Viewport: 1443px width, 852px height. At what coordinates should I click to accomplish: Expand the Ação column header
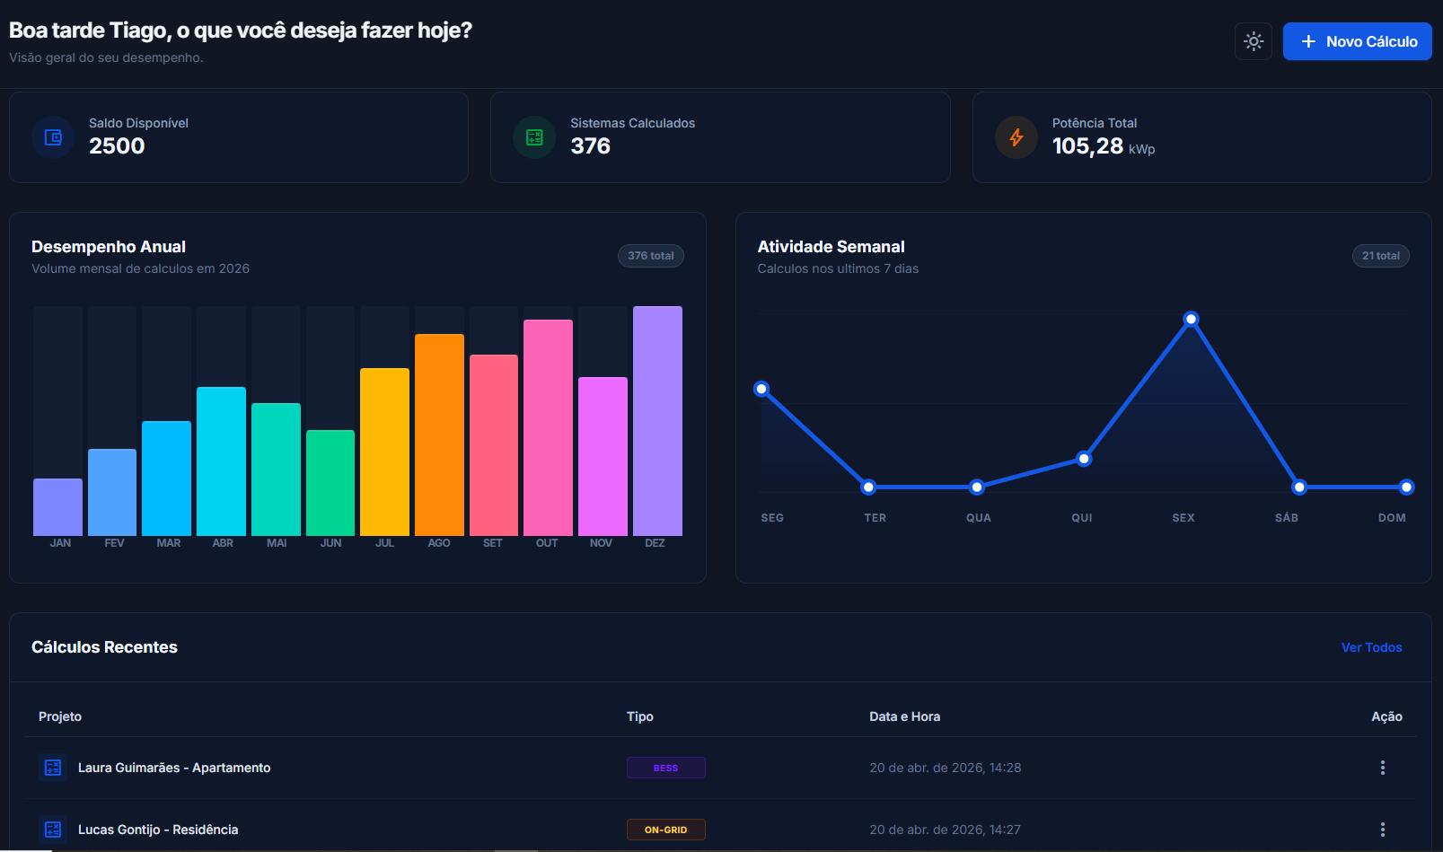[1387, 716]
